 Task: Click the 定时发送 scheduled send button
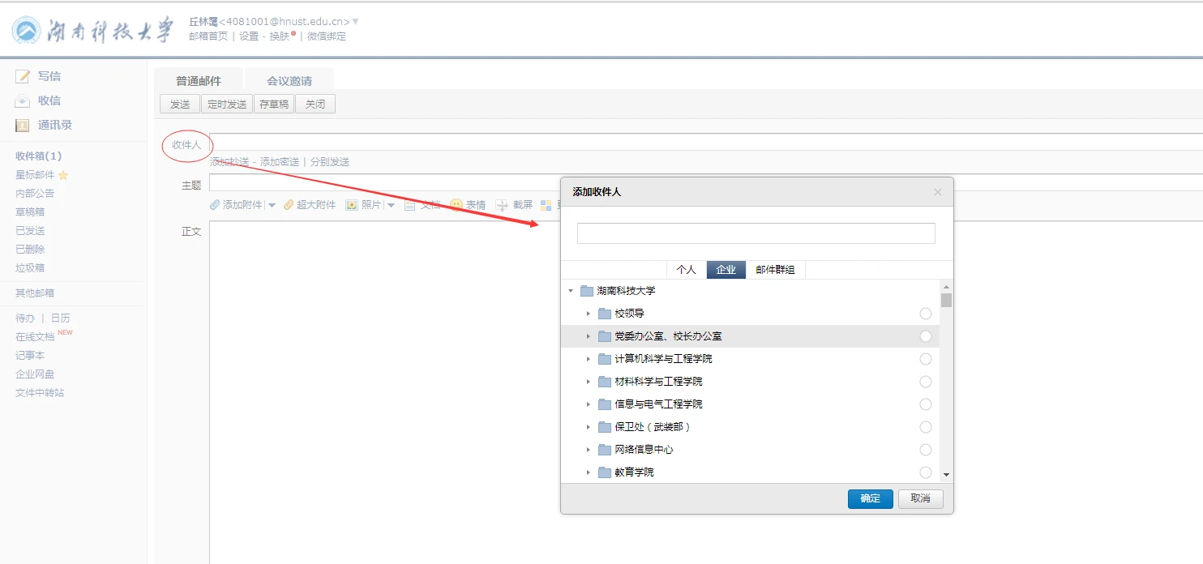(227, 105)
